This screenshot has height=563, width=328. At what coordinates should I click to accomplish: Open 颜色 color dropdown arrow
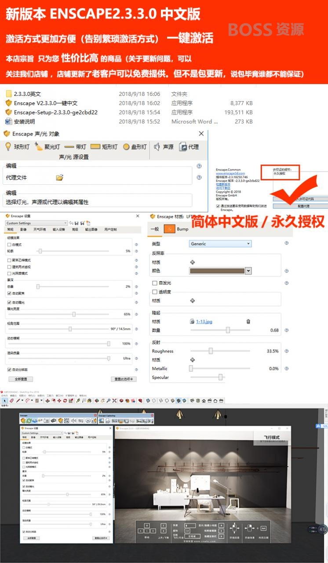248,271
